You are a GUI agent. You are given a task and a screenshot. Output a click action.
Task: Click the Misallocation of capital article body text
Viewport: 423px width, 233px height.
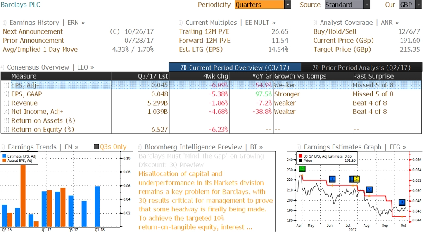tap(206, 200)
